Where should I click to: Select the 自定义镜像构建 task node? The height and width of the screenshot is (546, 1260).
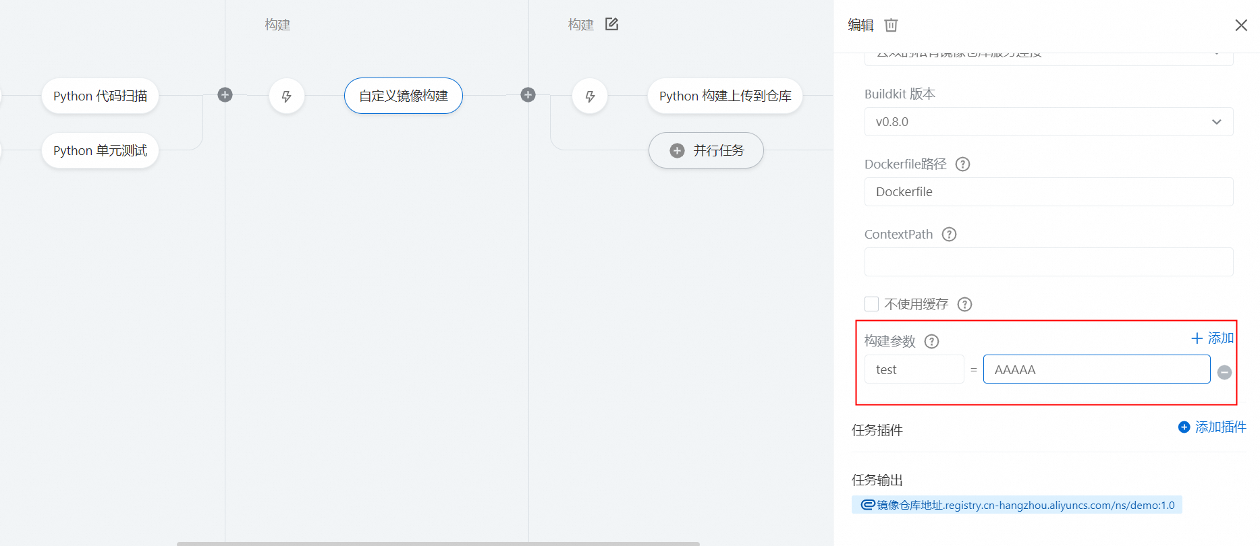404,96
